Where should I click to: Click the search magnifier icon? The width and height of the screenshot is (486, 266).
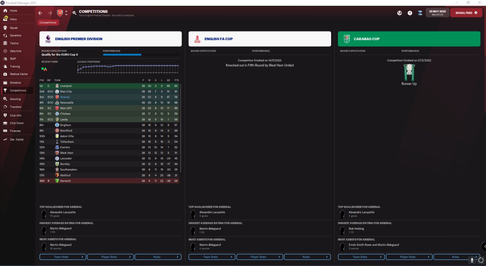click(x=74, y=13)
